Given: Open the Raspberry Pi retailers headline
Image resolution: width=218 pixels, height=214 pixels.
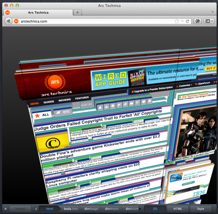Looking at the screenshot, I should [93, 176].
